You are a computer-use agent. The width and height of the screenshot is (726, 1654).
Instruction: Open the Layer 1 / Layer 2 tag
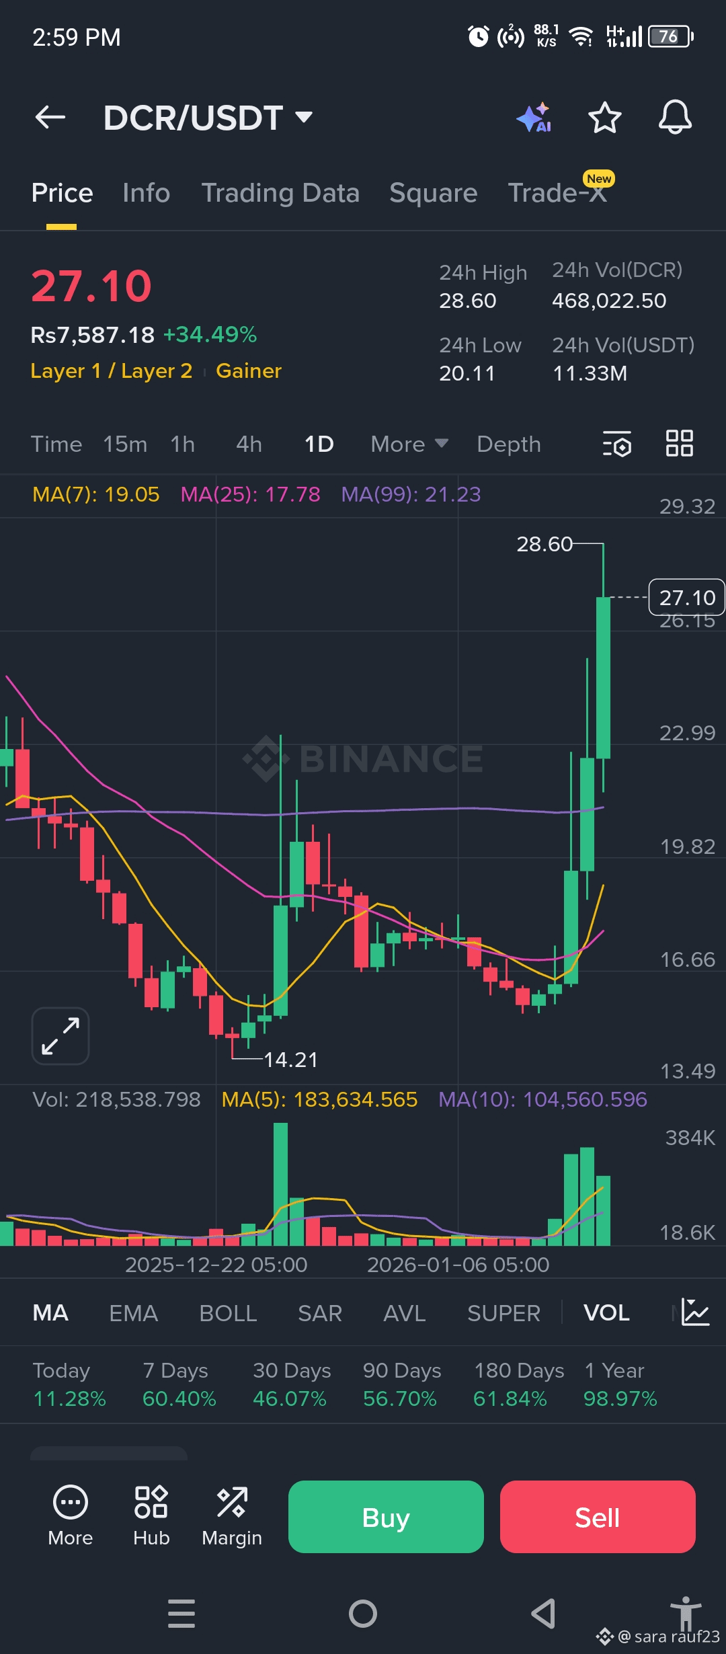coord(112,371)
